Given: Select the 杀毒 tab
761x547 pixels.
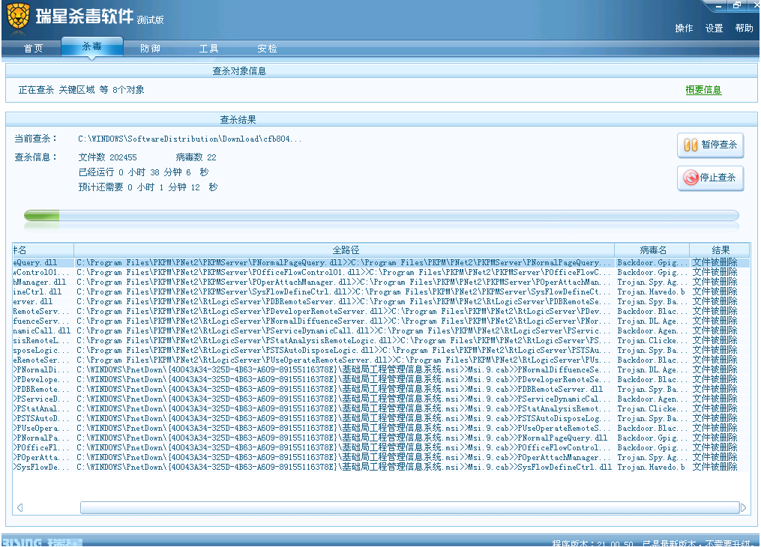Looking at the screenshot, I should point(91,46).
